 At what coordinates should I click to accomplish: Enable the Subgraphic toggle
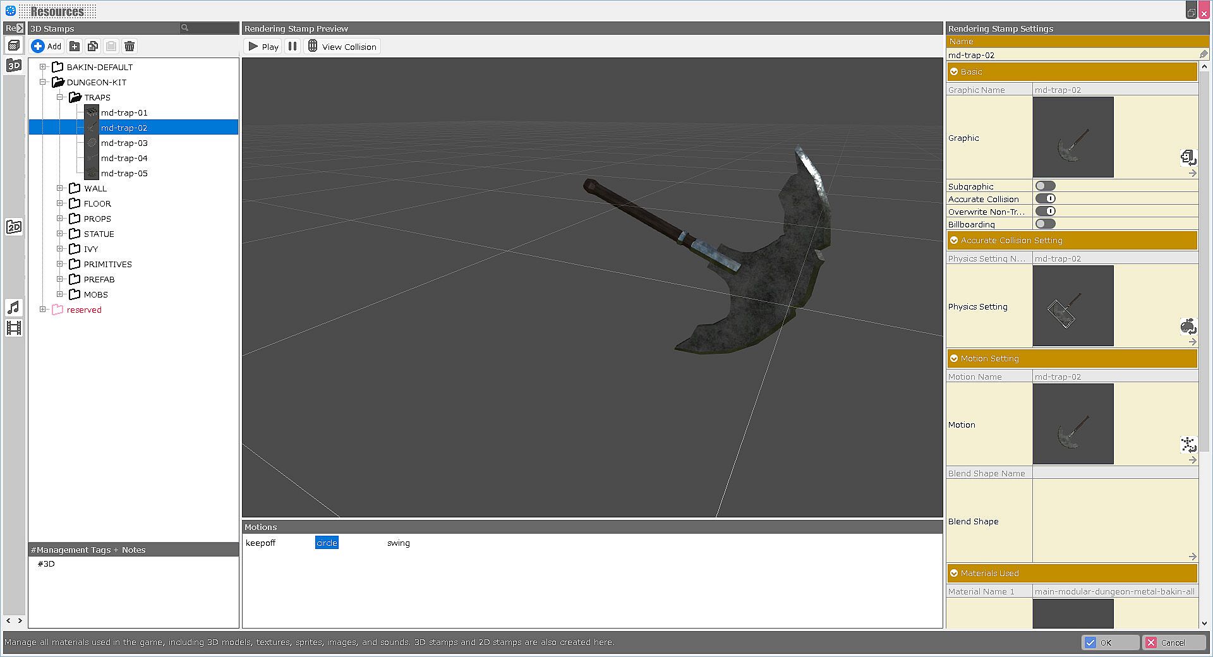(1045, 186)
